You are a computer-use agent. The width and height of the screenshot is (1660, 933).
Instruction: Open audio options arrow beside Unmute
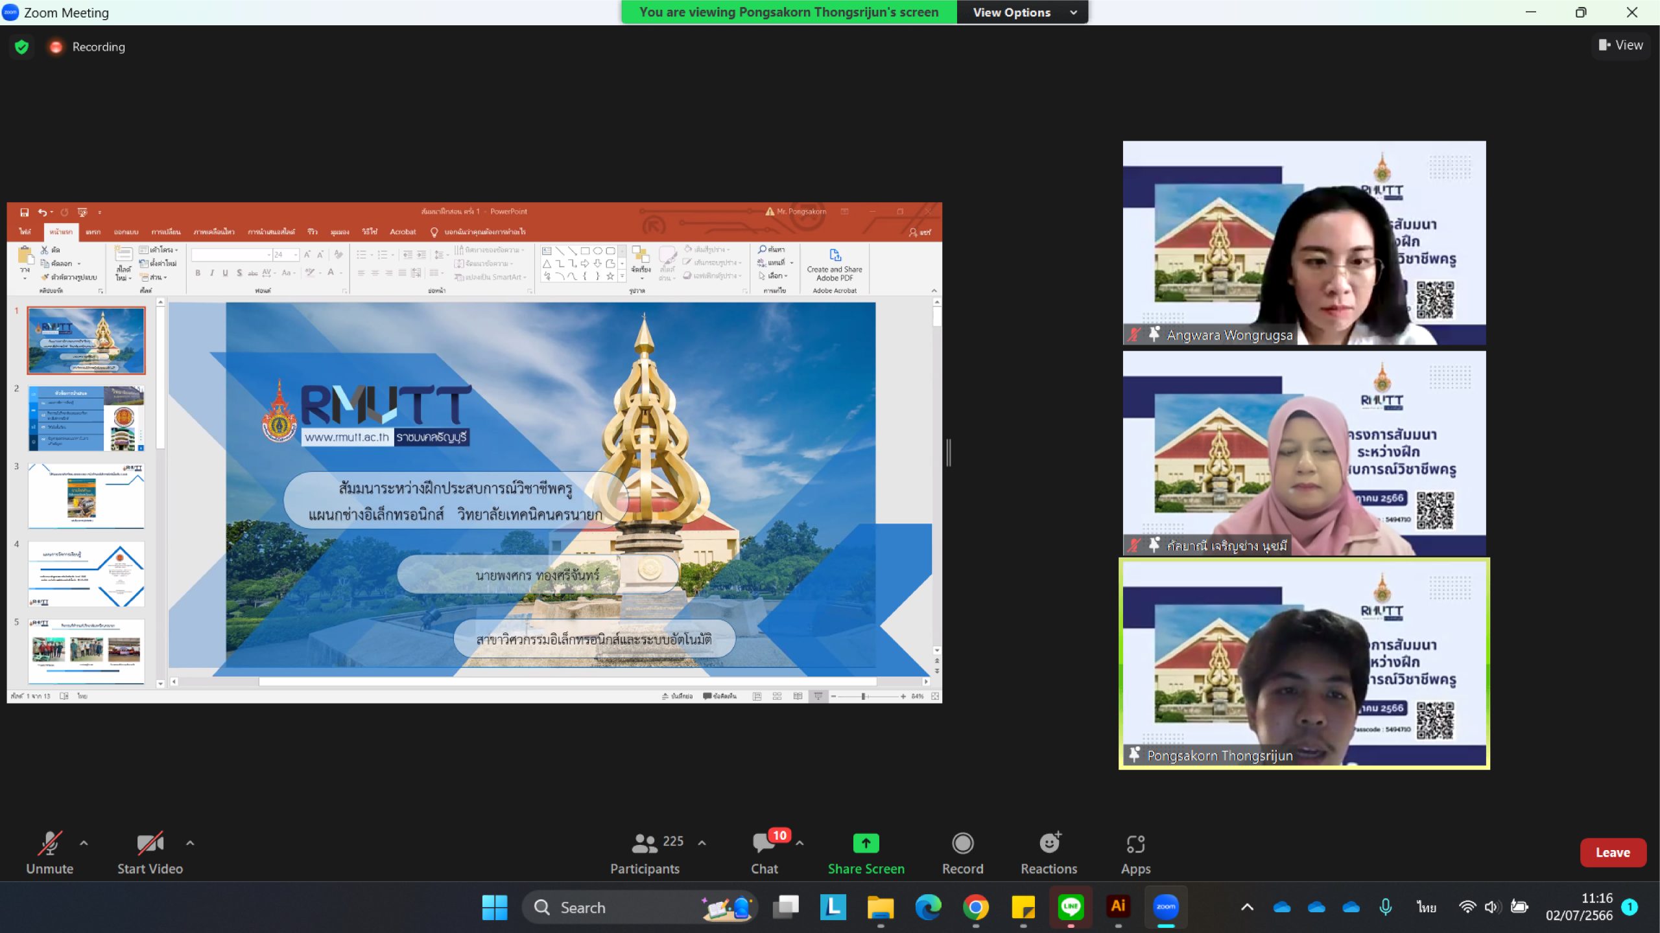84,843
